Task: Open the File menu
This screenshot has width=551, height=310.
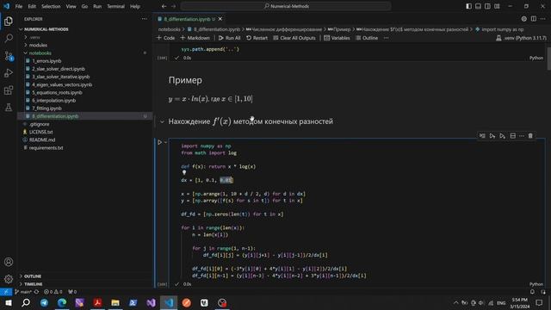Action: pyautogui.click(x=19, y=6)
